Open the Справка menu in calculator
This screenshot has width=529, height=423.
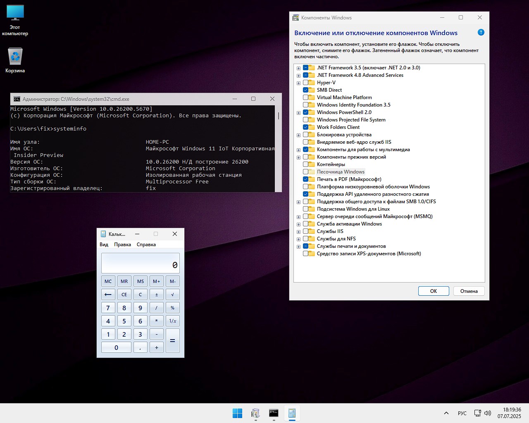pos(146,245)
